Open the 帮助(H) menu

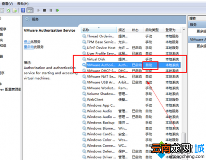[23, 4]
